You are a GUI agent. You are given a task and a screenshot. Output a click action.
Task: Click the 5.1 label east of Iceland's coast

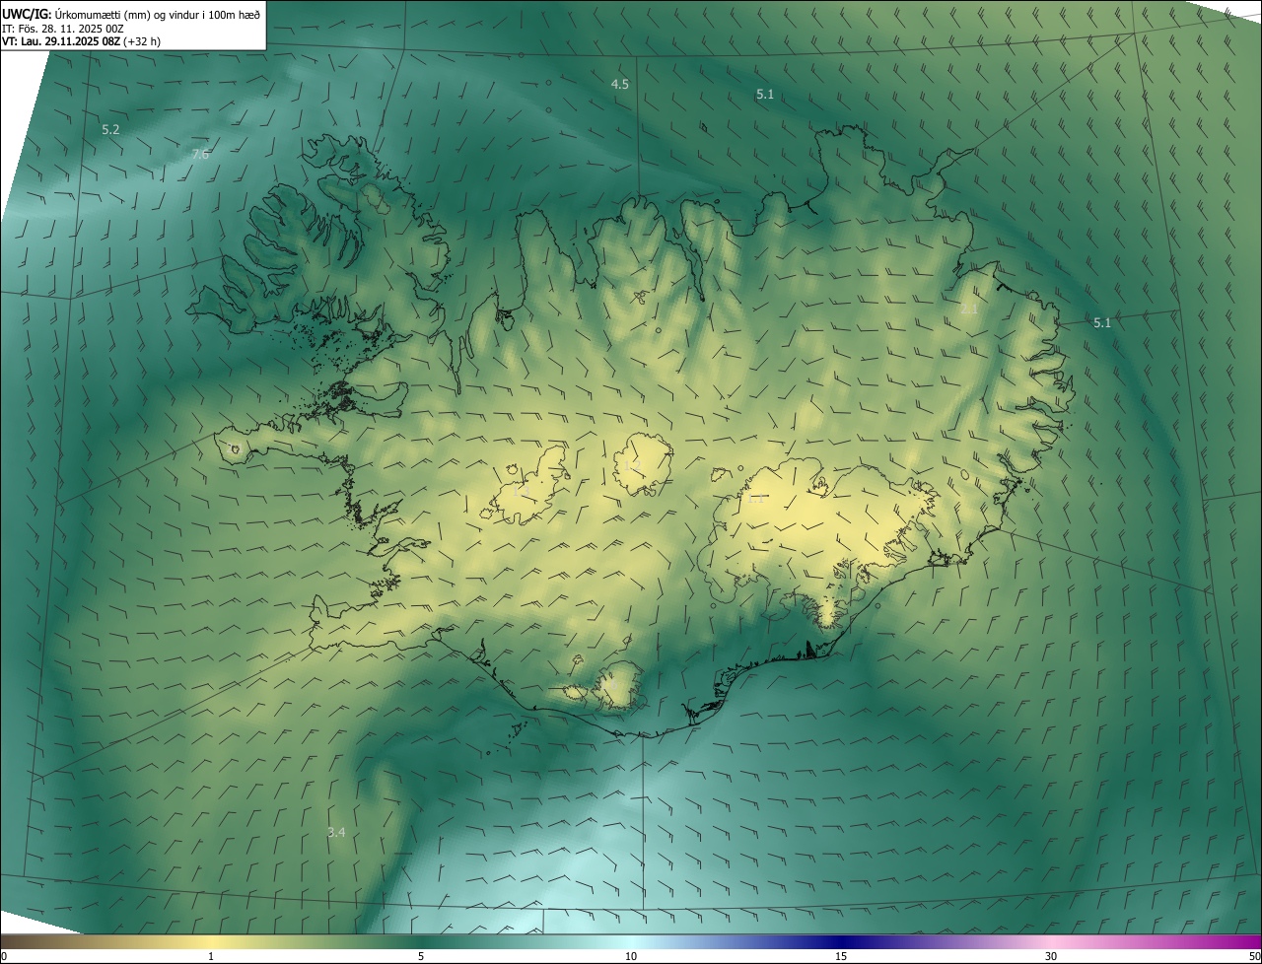[x=1101, y=323]
